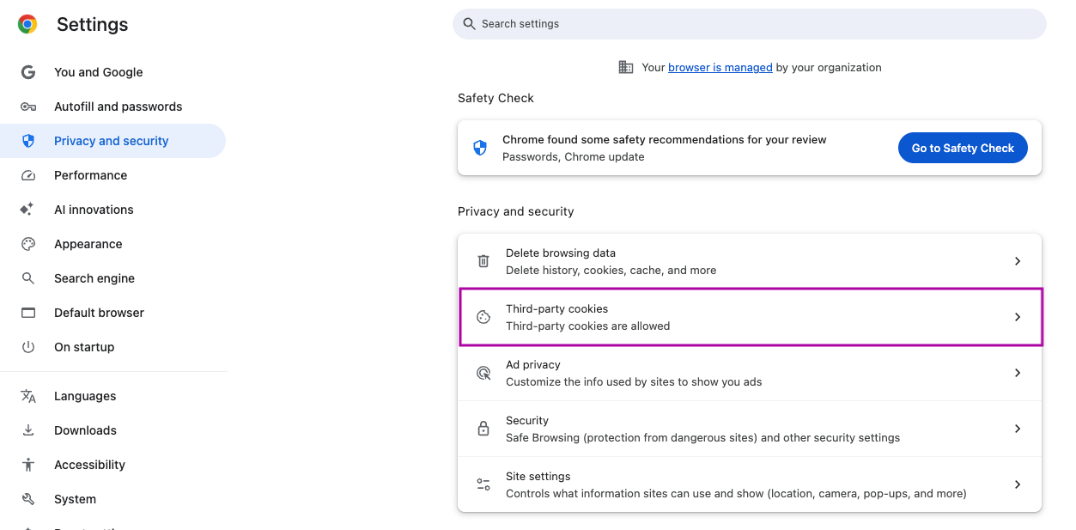Click the key icon for Autofill and passwords
Viewport: 1076px width, 530px height.
28,107
